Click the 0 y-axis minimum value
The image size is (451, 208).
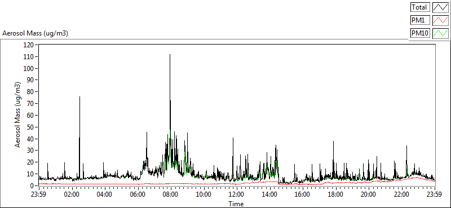click(x=32, y=186)
